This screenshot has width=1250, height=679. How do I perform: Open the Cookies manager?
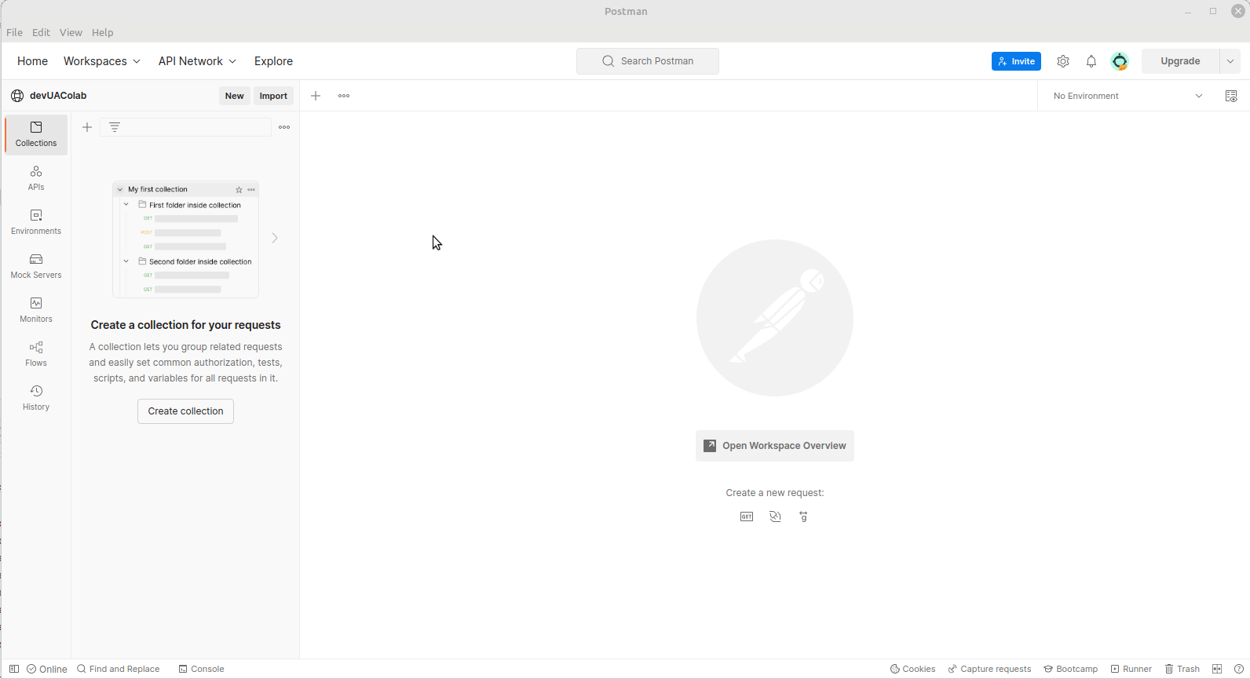[912, 669]
